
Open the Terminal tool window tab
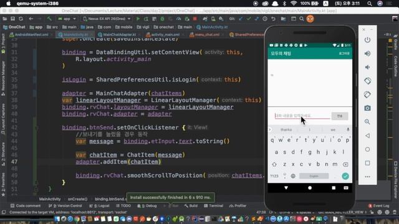[213, 206]
